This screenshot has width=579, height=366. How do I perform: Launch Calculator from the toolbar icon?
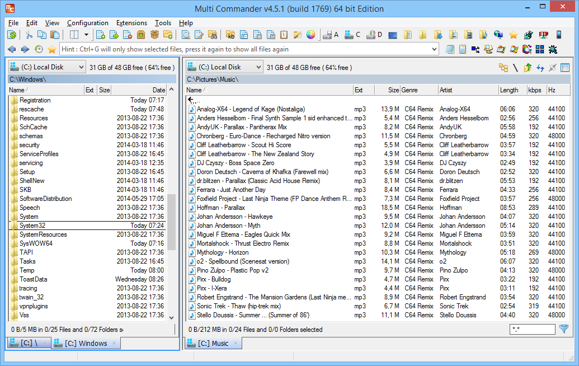[462, 49]
